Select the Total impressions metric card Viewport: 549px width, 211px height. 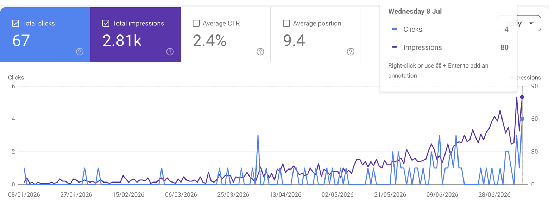(135, 34)
